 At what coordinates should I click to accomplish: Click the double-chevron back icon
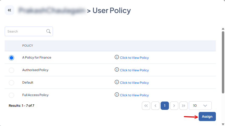(x=9, y=10)
